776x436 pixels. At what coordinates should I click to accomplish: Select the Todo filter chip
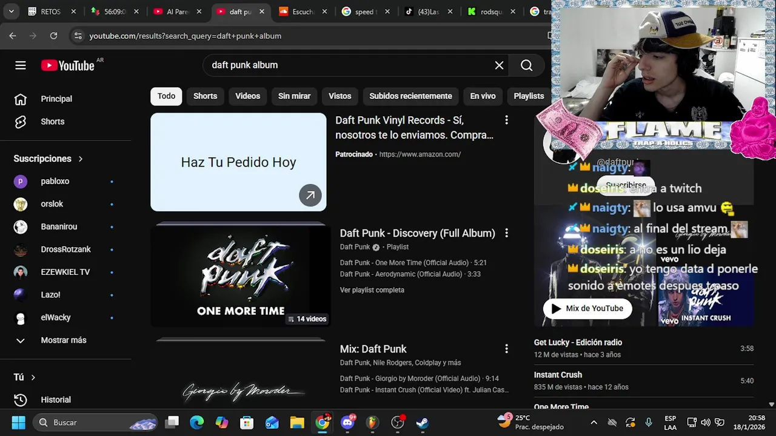click(x=166, y=96)
